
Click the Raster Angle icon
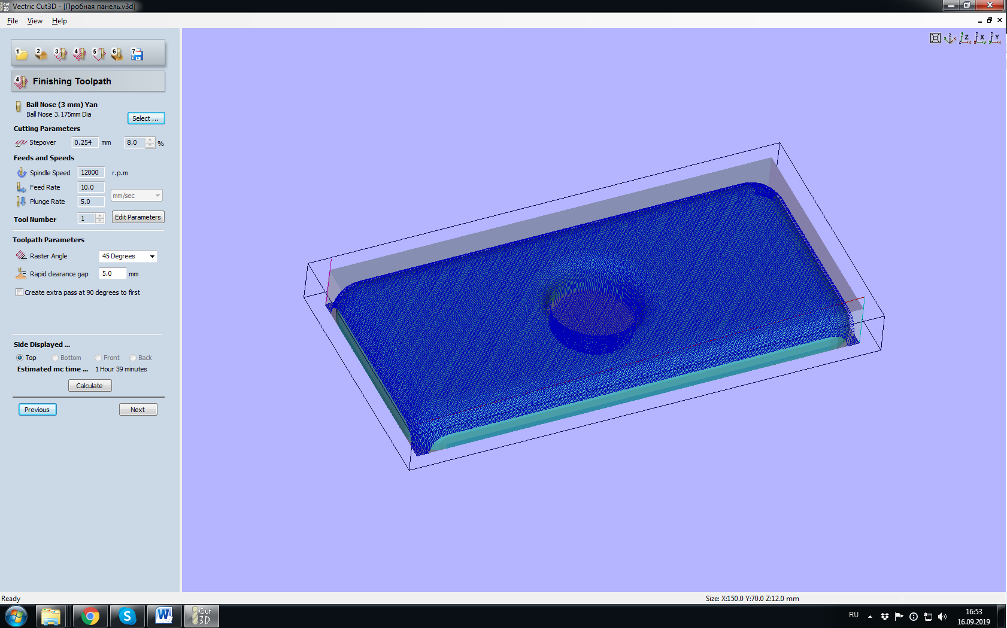click(x=21, y=255)
